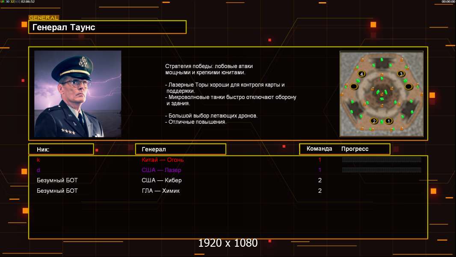456x257 pixels.
Task: Click player d loading progress bar
Action: [x=382, y=170]
